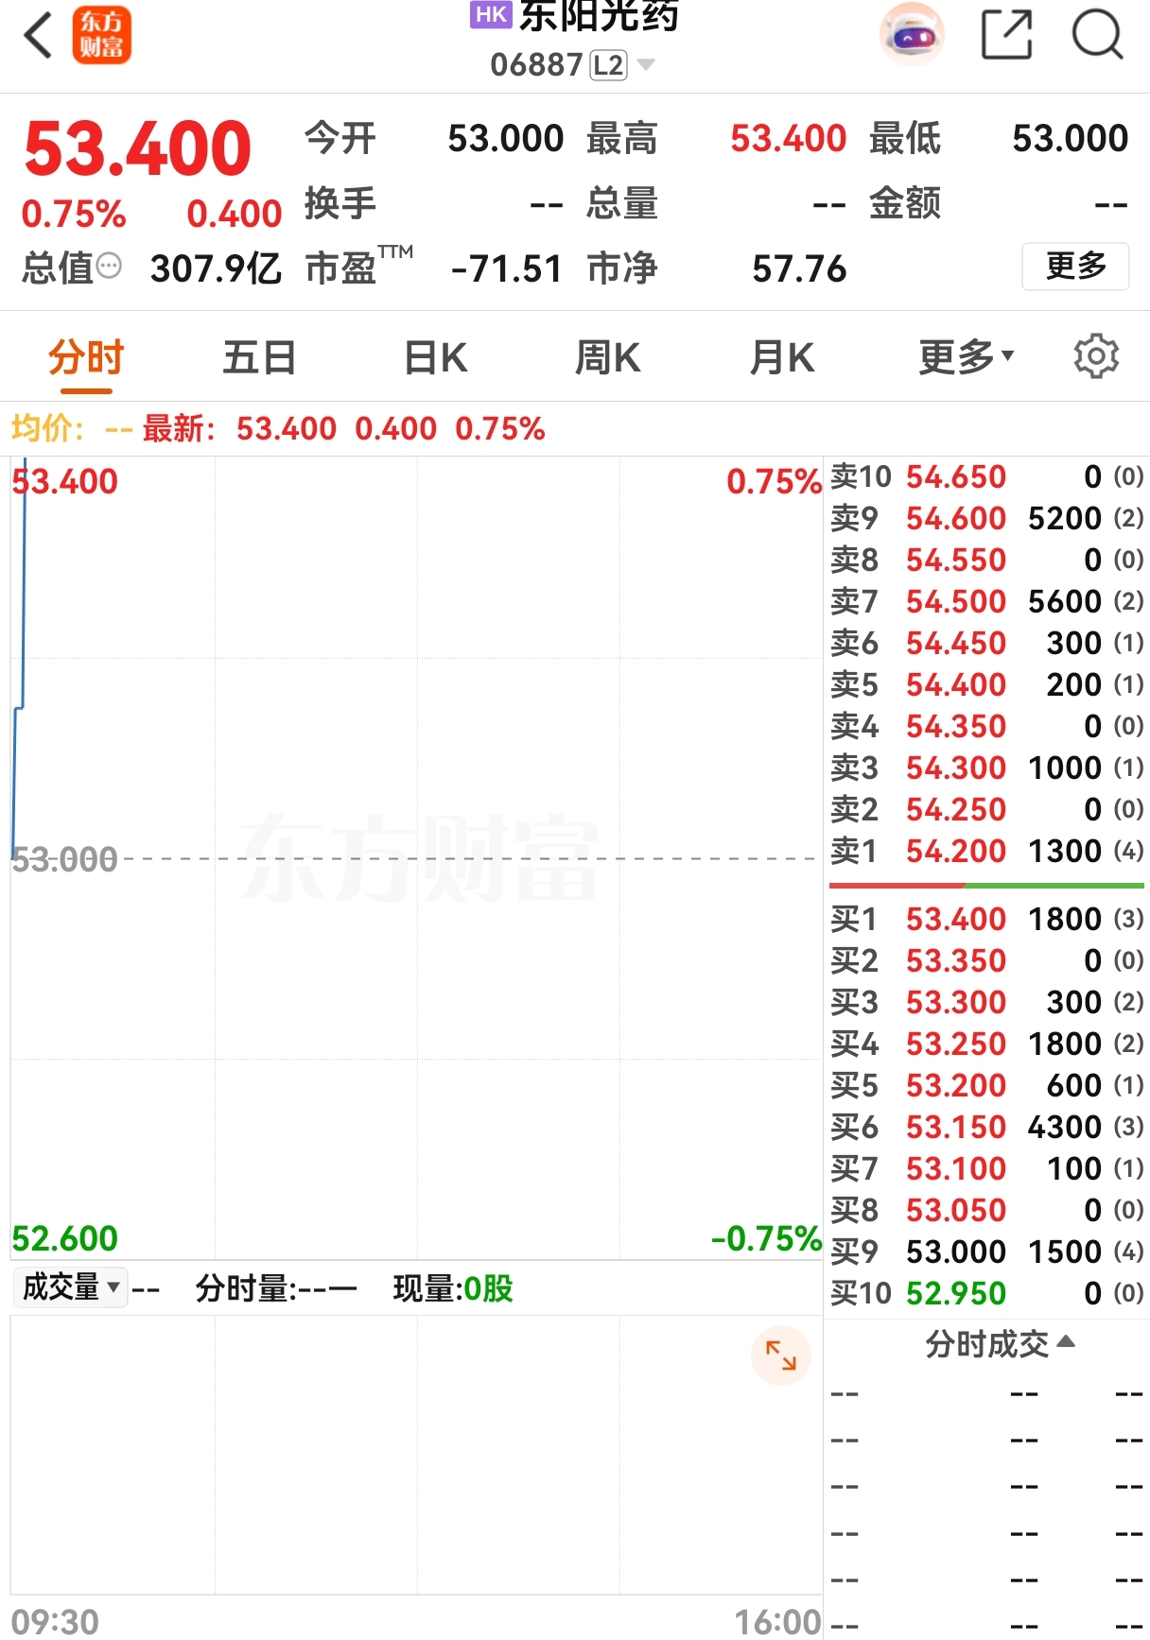
Task: Click the 更多 quote details button
Action: (1075, 267)
